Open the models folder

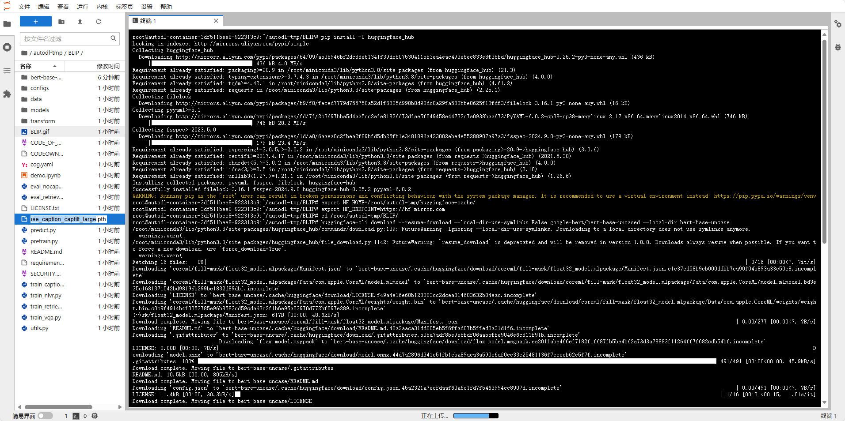point(71,110)
